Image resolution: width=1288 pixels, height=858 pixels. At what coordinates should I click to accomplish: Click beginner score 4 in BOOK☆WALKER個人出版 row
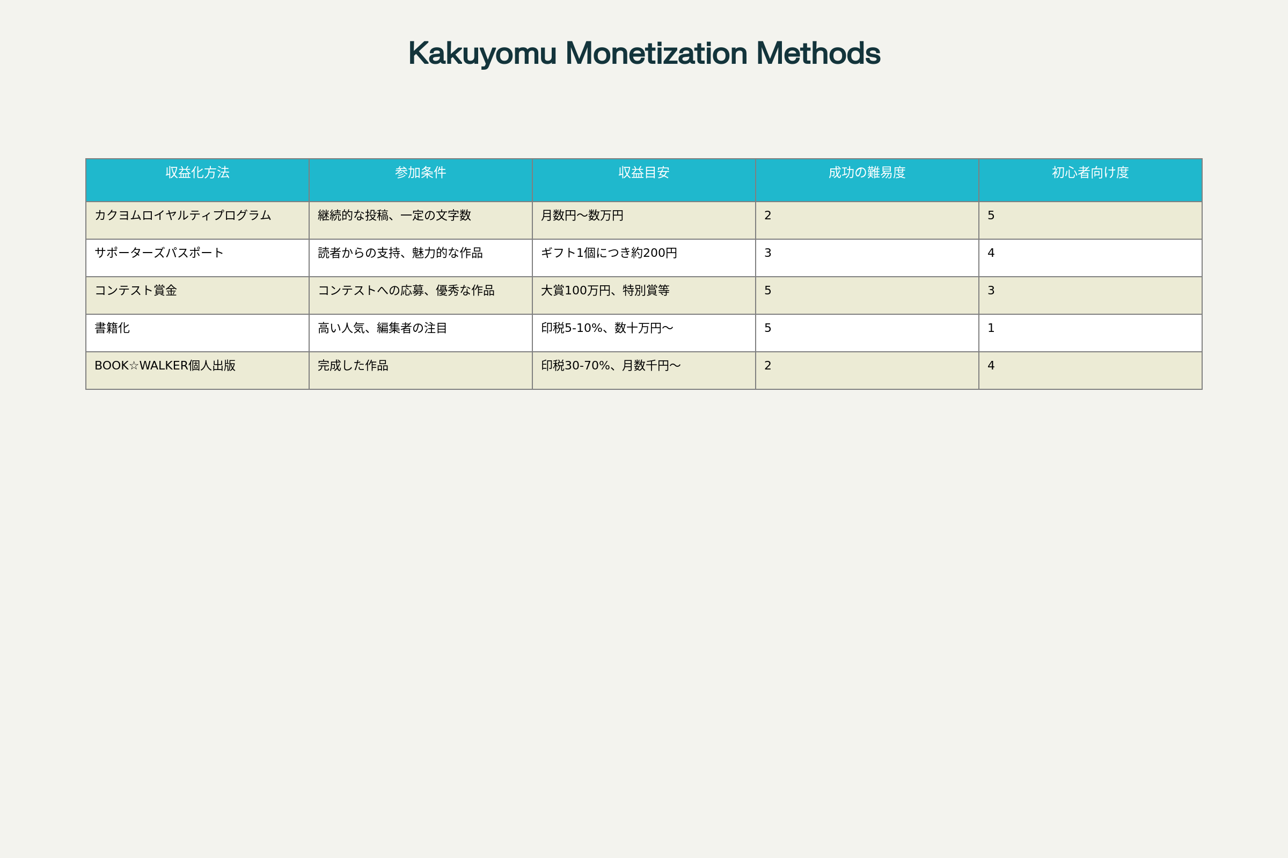(1091, 371)
